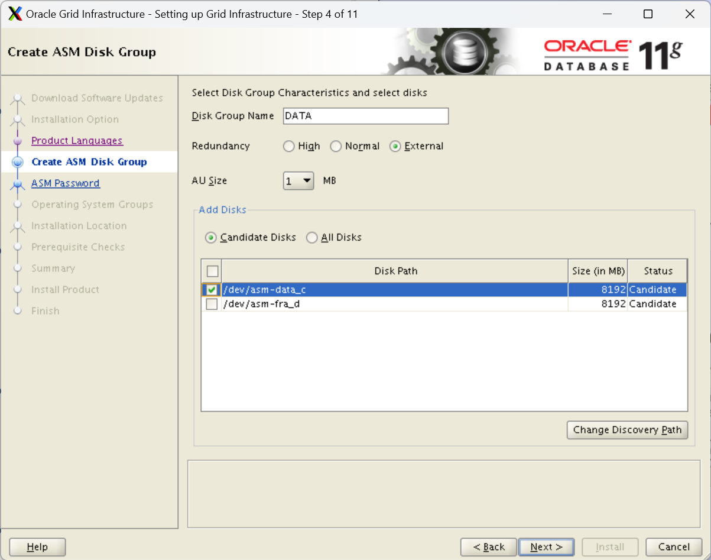This screenshot has height=560, width=711.
Task: Select the /dev/asm-data_c disk path cell
Action: [x=395, y=290]
